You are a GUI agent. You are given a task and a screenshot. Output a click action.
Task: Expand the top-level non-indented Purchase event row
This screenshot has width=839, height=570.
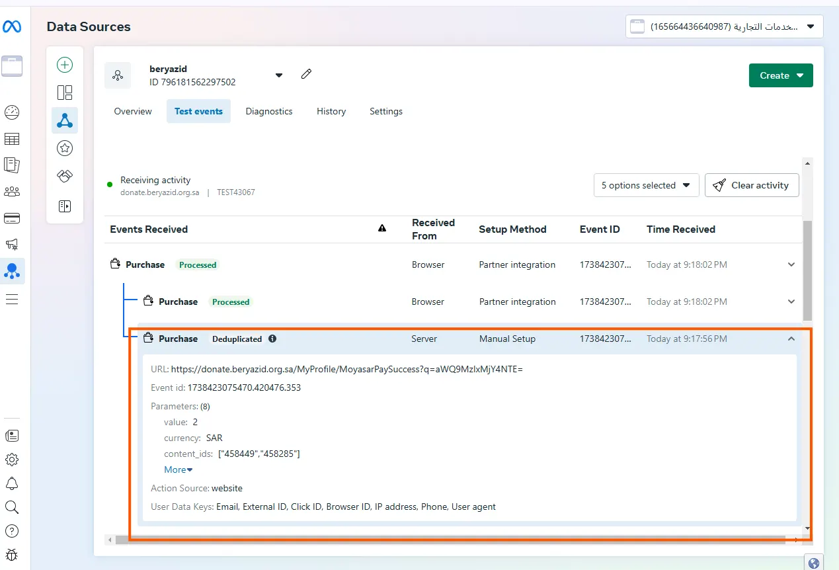pos(791,265)
